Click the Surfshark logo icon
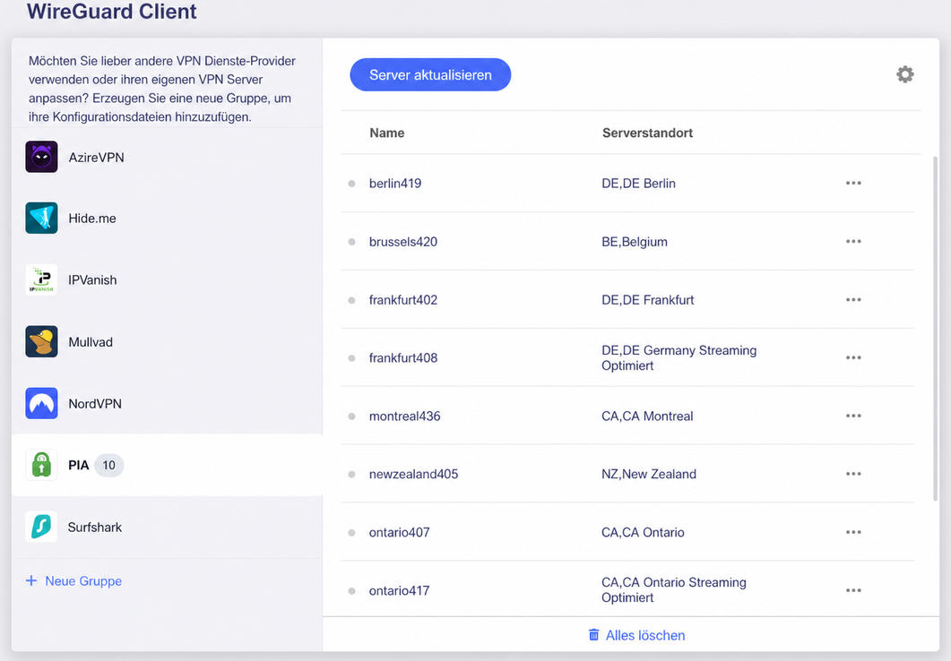 coord(41,527)
